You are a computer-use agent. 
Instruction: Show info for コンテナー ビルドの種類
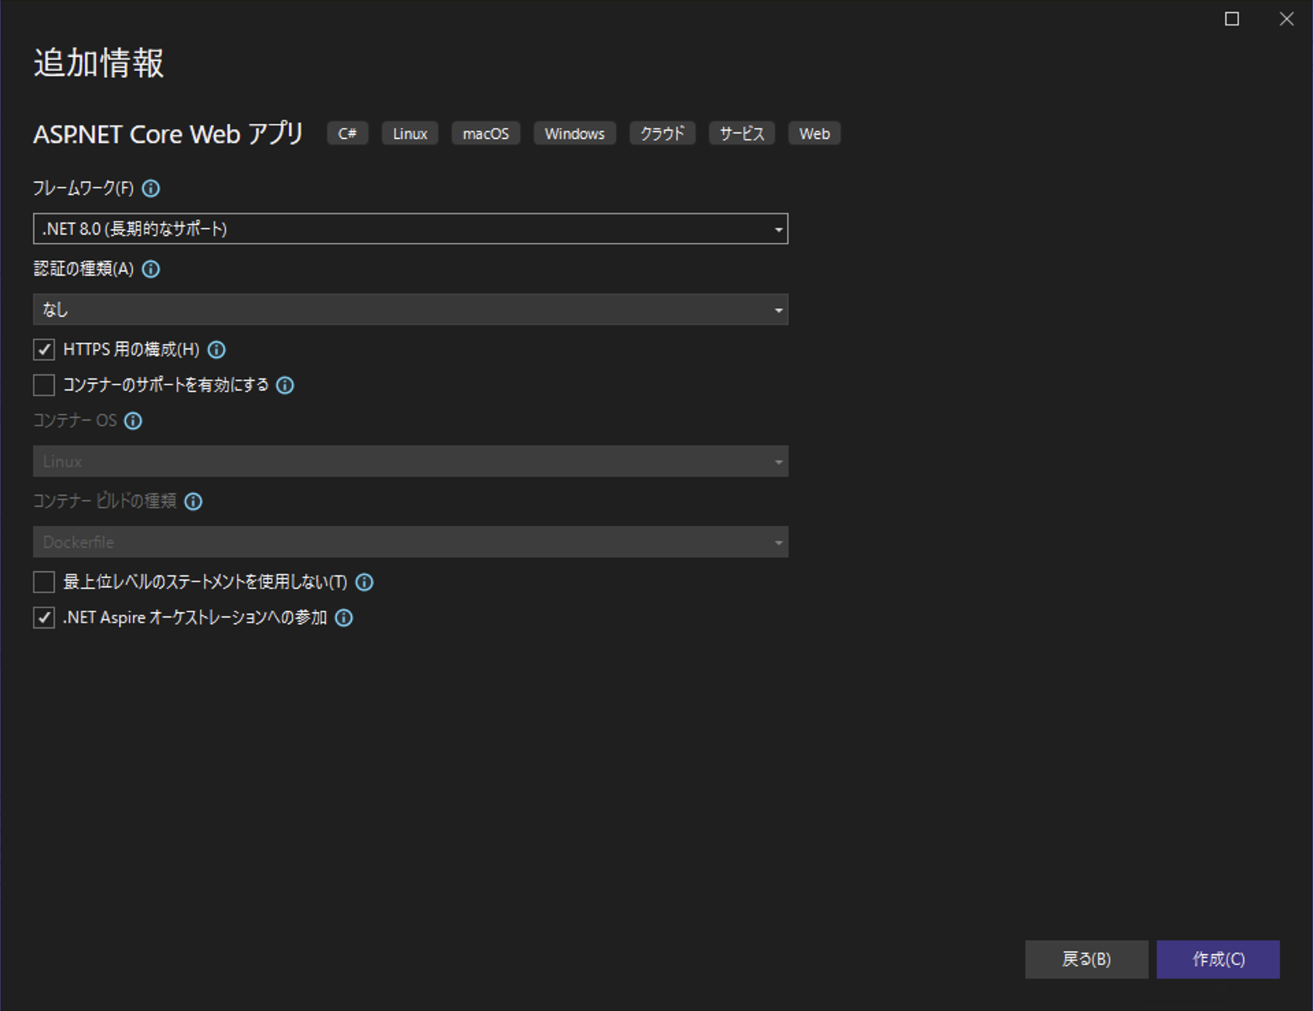[x=193, y=501]
